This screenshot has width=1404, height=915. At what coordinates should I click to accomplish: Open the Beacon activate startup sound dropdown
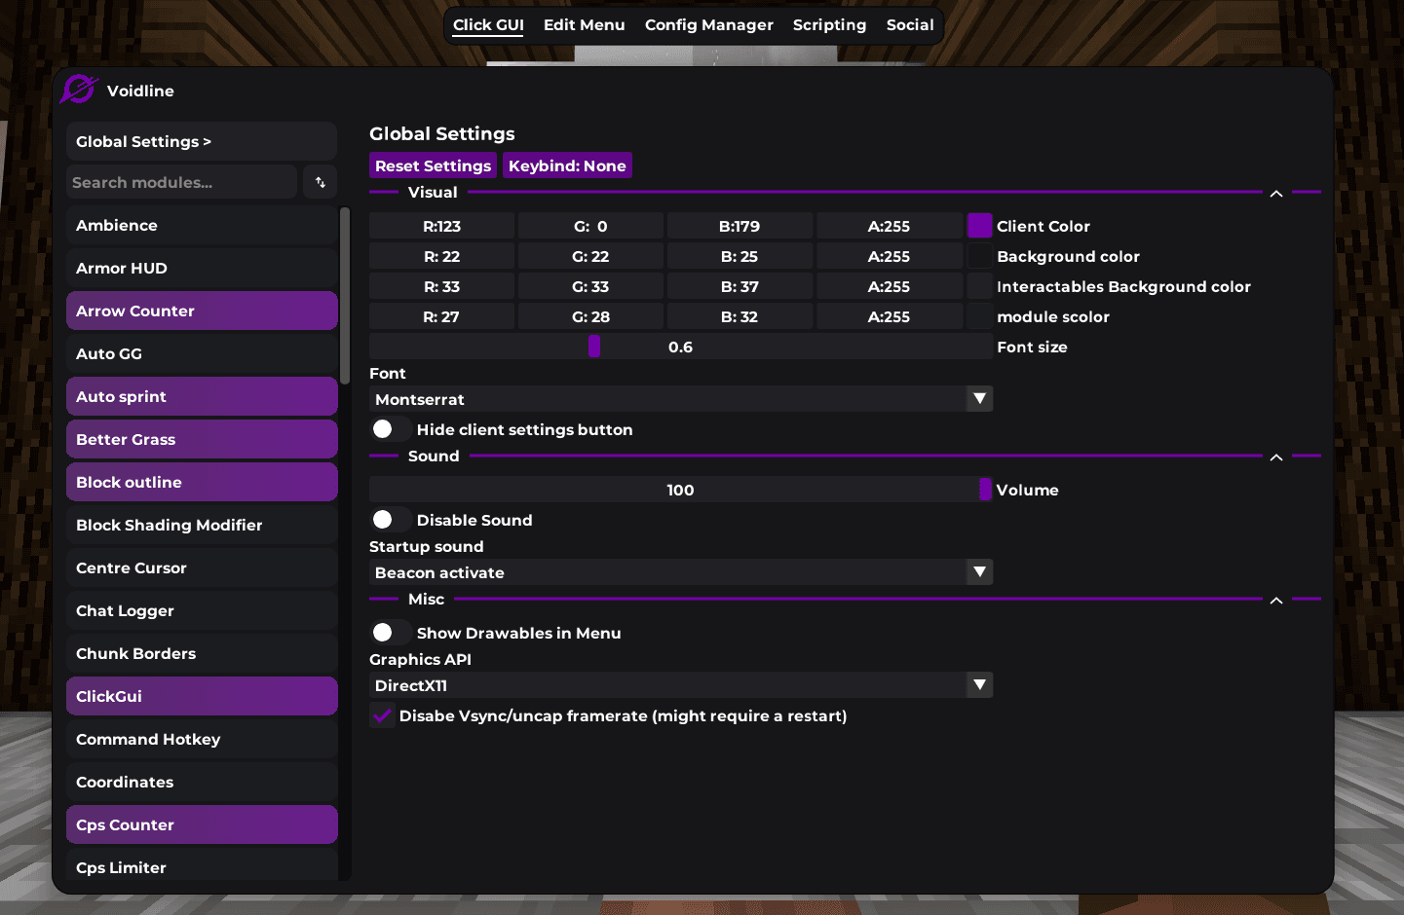click(x=681, y=572)
